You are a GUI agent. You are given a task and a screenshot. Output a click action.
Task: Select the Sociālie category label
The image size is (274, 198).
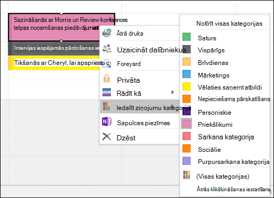point(209,150)
